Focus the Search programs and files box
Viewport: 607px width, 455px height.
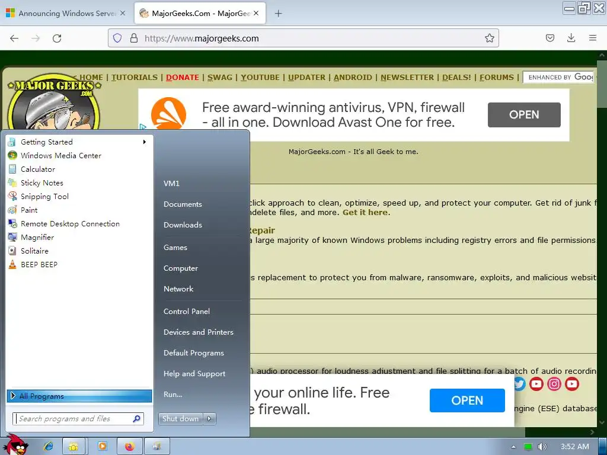pyautogui.click(x=78, y=419)
